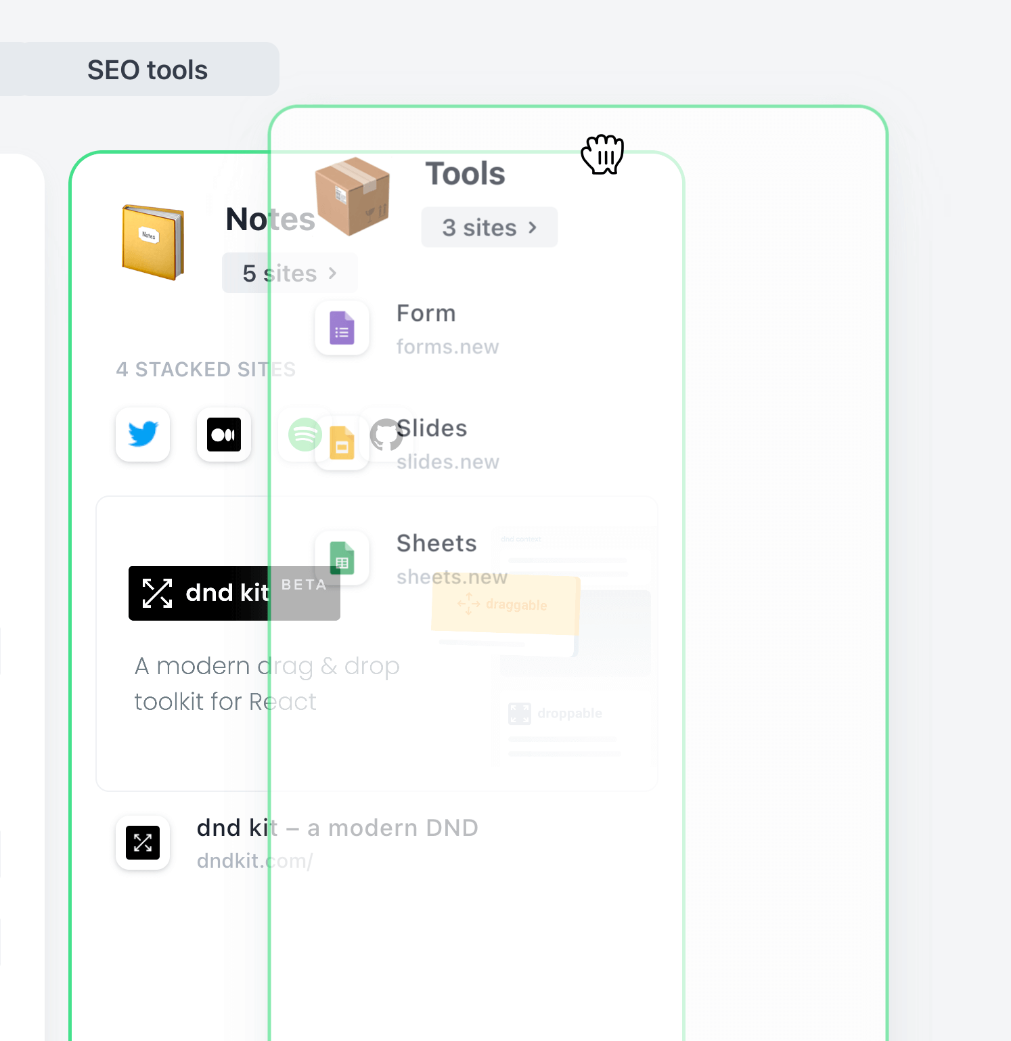Click the modern drag & drop toolkit description

[267, 684]
